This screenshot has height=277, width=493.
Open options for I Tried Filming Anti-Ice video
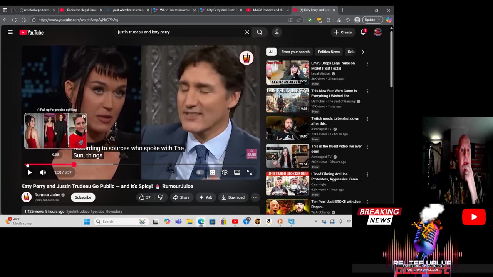point(367,174)
